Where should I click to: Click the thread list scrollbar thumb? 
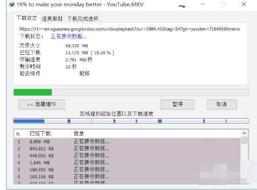(244, 141)
